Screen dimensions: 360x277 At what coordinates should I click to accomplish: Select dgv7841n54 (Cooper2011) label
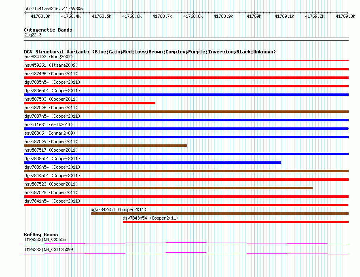point(52,201)
